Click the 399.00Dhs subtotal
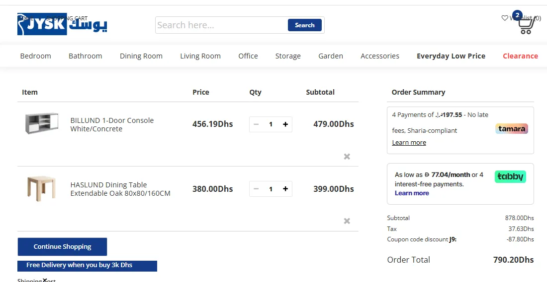Image resolution: width=547 pixels, height=282 pixels. pos(334,189)
